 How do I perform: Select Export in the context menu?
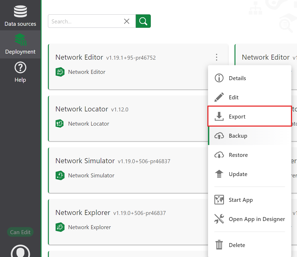coord(250,116)
